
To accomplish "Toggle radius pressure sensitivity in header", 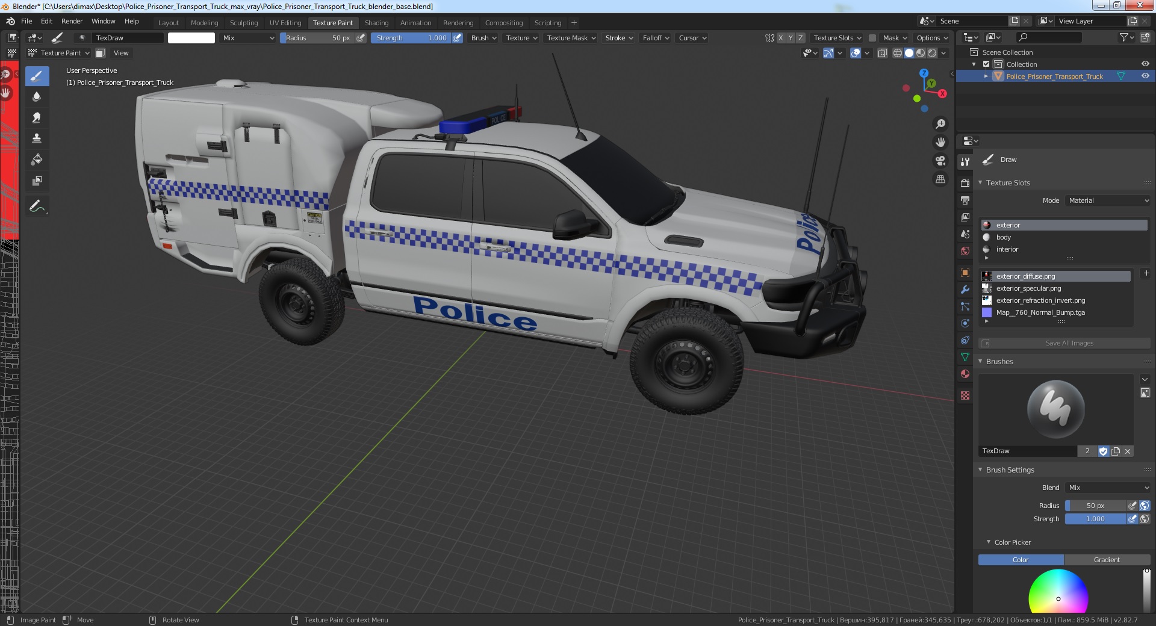I will 361,38.
